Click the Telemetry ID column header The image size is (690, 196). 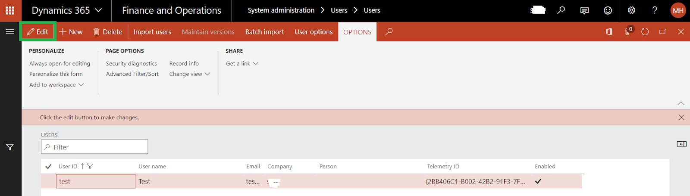(443, 166)
